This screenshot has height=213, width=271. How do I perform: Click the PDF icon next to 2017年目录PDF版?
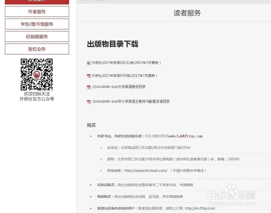pos(89,76)
